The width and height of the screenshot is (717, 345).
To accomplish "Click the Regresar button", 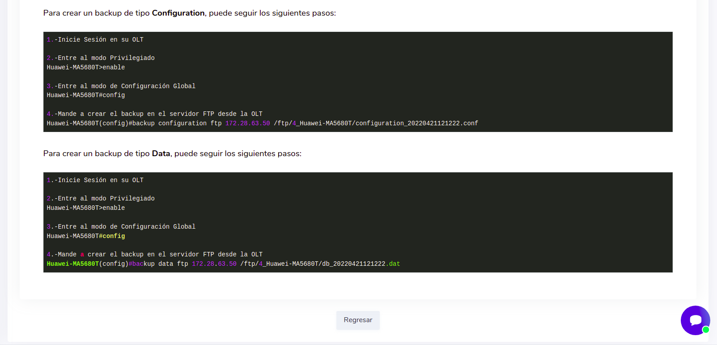I will point(358,320).
